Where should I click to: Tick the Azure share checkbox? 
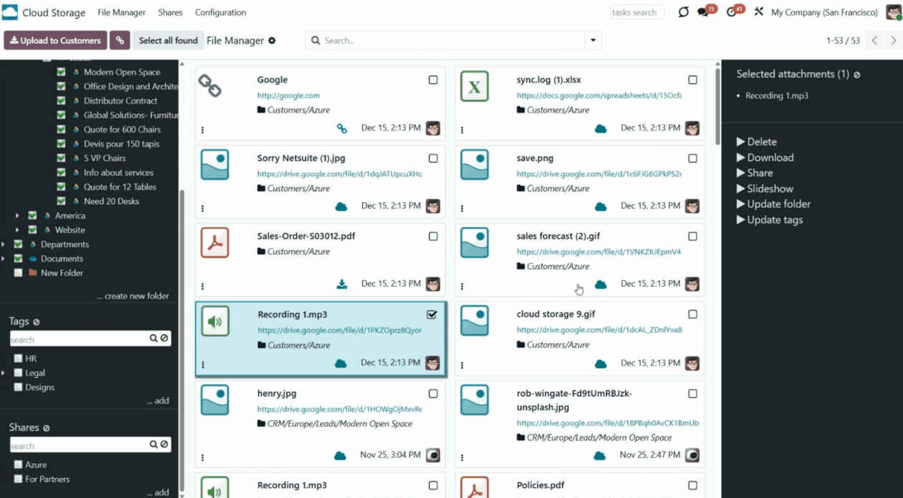click(19, 465)
